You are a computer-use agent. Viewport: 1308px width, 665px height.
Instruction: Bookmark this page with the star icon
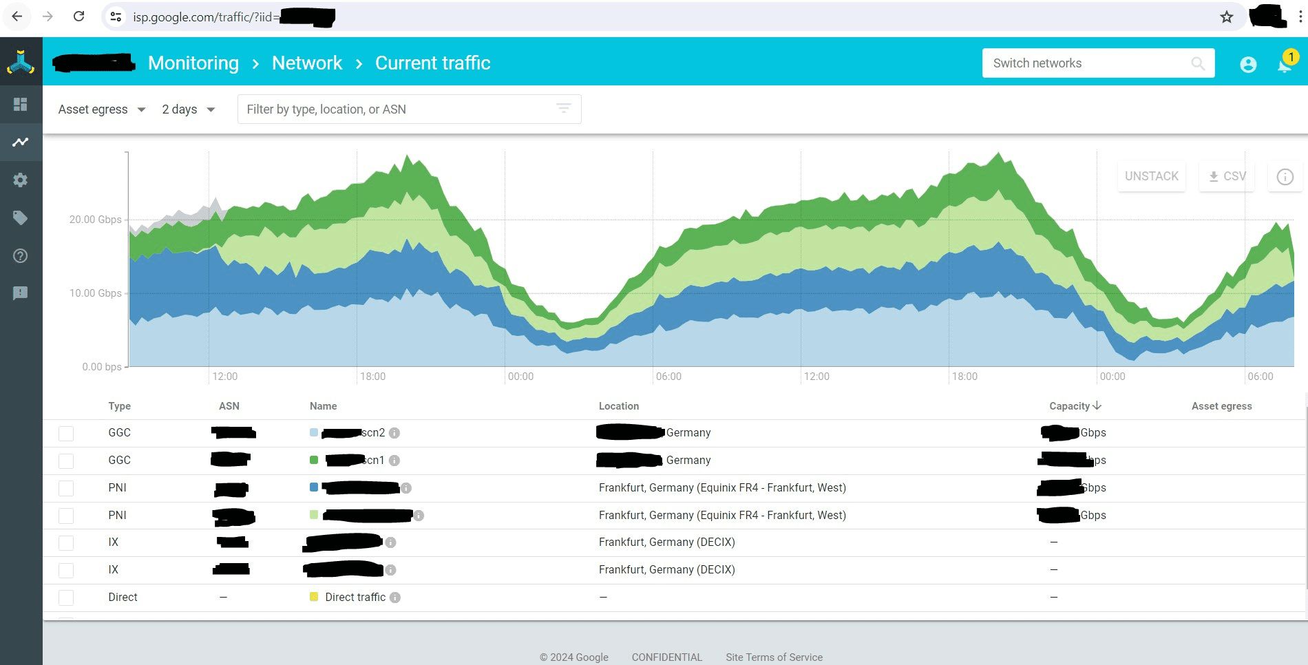pos(1227,17)
